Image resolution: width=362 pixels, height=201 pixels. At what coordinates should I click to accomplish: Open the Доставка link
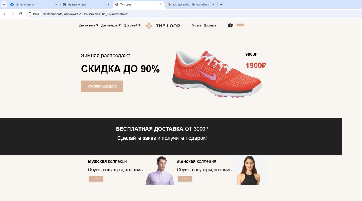click(210, 25)
